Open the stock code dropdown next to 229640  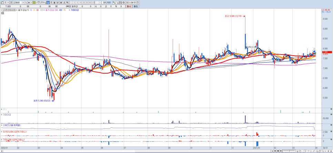pyautogui.click(x=23, y=2)
